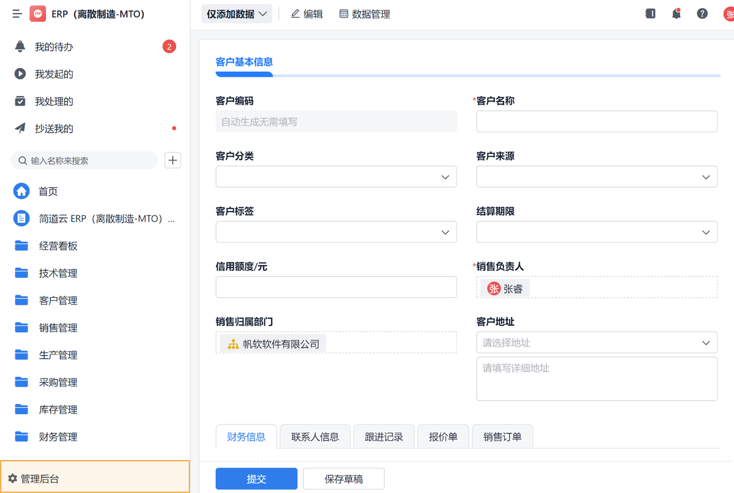Screen dimensions: 734x493
Task: Collapse the sidebar with the hamburger icon
Action: pos(17,13)
